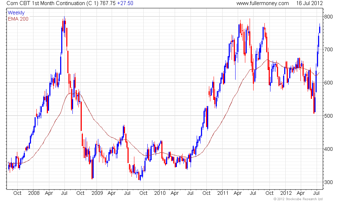Click the 600 price axis label
The height and width of the screenshot is (202, 353).
click(328, 83)
